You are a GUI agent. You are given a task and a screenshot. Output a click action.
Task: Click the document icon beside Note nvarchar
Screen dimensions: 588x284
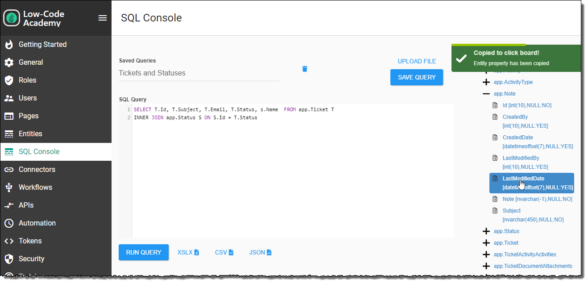[x=495, y=199]
